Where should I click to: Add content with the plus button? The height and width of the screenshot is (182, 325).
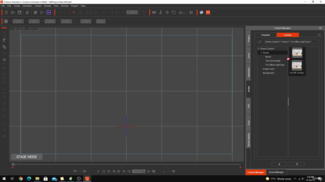tap(297, 164)
